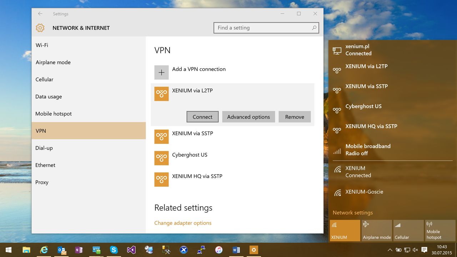Viewport: 457px width, 257px height.
Task: Click the network tray icon
Action: click(407, 250)
